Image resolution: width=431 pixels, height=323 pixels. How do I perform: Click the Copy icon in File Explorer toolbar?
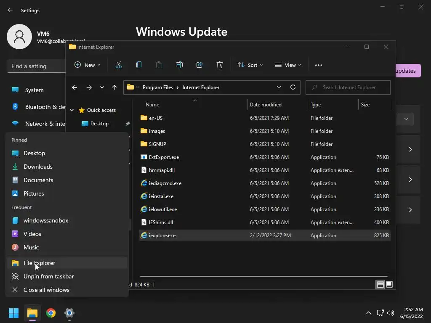139,65
